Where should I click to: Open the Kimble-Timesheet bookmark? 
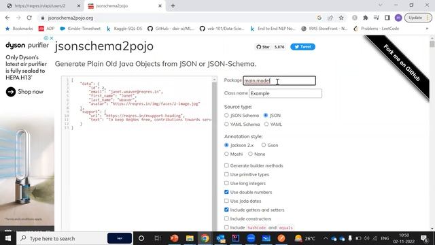click(x=80, y=29)
